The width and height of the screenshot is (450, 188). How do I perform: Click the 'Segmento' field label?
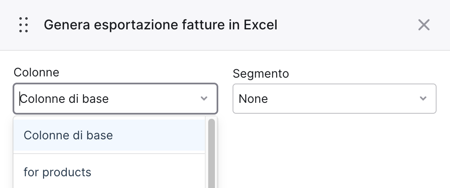261,73
